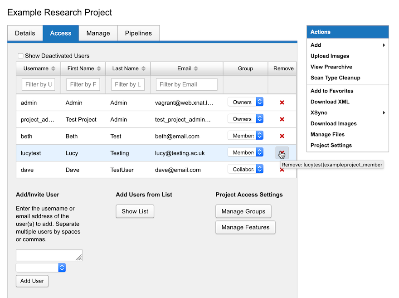Expand the XSync submenu in Actions
This screenshot has width=399, height=298.
tap(348, 113)
